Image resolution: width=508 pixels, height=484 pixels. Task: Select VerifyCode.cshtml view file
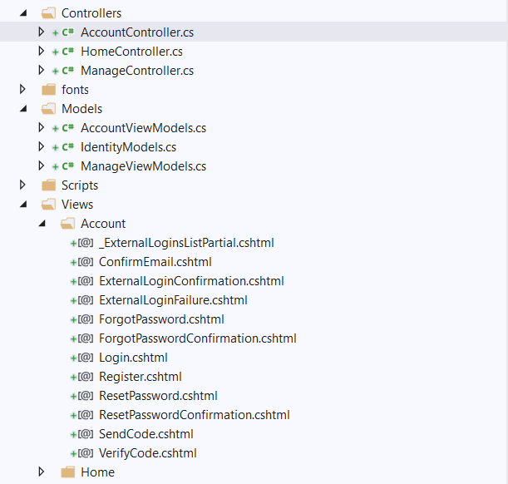[x=147, y=453]
